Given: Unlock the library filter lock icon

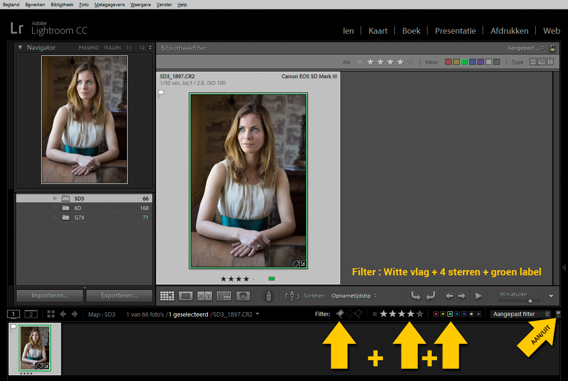Looking at the screenshot, I should (552, 48).
